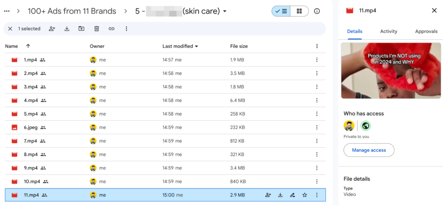The image size is (443, 205).
Task: Open more actions menu in selection toolbar
Action: tap(126, 29)
